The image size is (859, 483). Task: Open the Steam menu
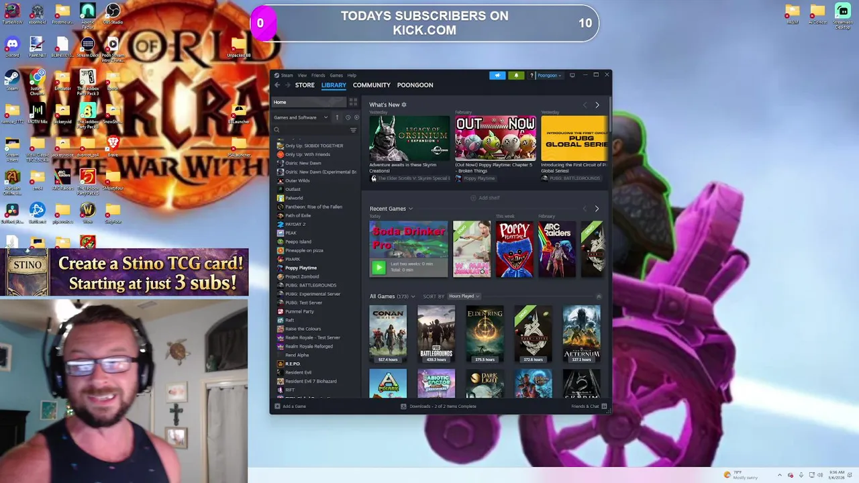(287, 75)
